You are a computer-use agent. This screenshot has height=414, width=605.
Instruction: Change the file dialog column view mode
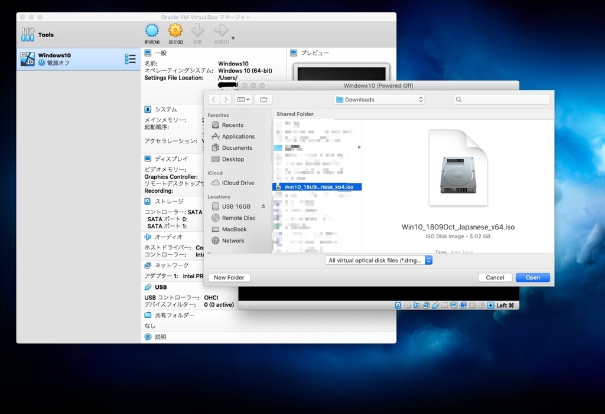click(243, 99)
